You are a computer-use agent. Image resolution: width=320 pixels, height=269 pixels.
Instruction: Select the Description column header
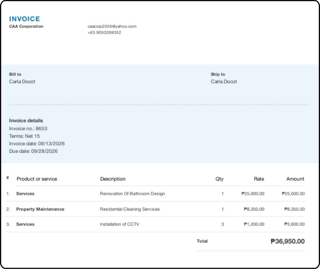(113, 179)
